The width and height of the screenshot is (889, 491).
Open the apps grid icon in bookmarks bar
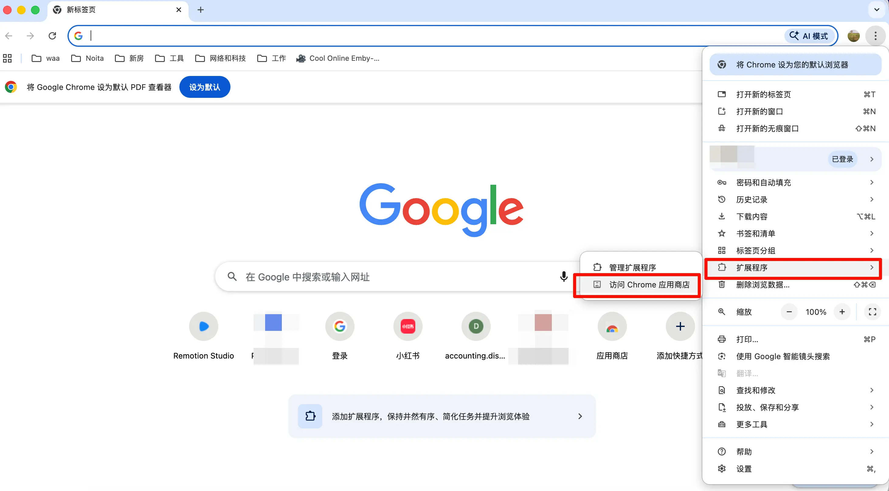tap(7, 58)
